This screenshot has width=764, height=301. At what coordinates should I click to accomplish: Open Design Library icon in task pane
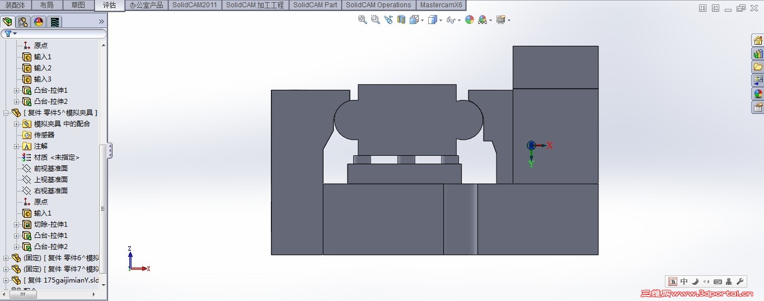(x=758, y=54)
